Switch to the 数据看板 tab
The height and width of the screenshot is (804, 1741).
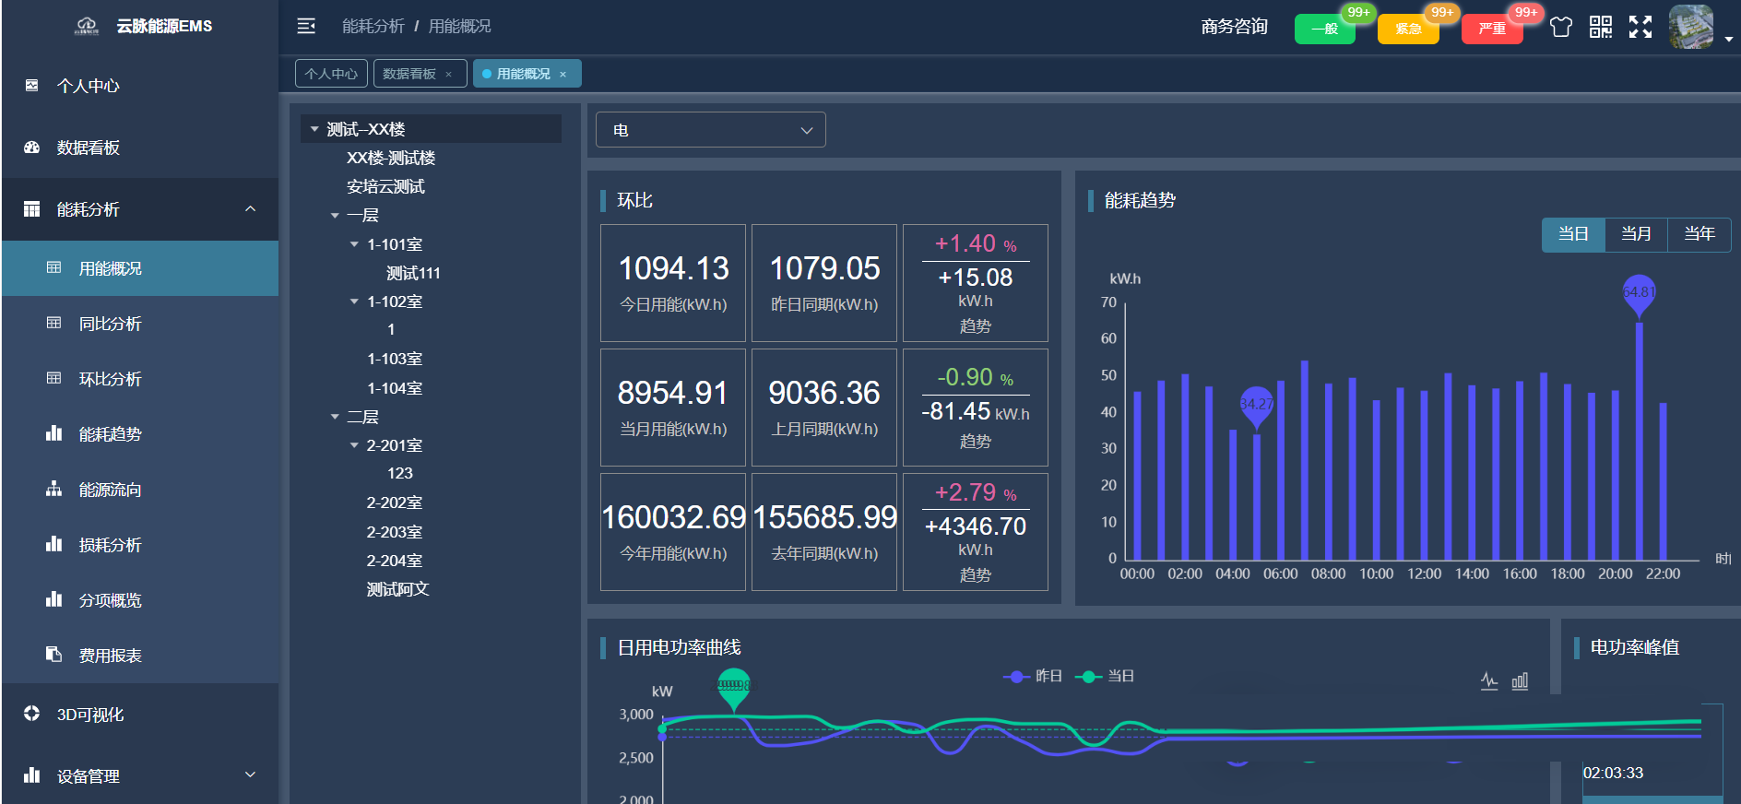pyautogui.click(x=409, y=74)
